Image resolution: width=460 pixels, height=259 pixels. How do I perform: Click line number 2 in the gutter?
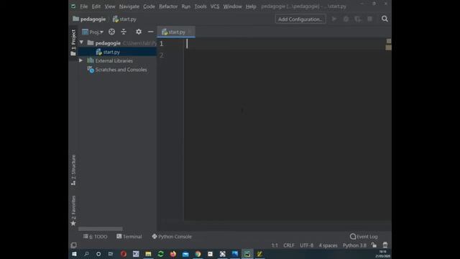coord(161,55)
